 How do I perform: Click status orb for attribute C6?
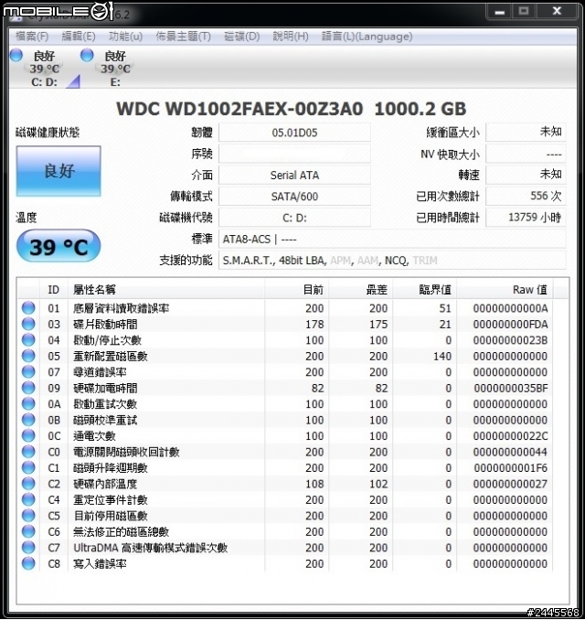(x=28, y=531)
